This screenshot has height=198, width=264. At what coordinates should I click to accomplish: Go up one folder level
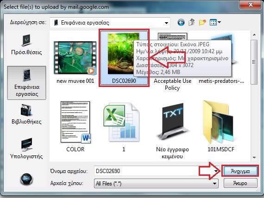click(192, 22)
